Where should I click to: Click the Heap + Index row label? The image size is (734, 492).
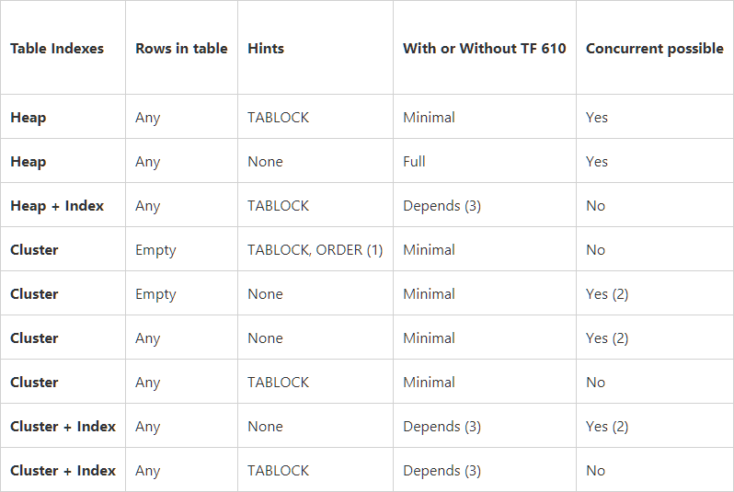tap(57, 206)
